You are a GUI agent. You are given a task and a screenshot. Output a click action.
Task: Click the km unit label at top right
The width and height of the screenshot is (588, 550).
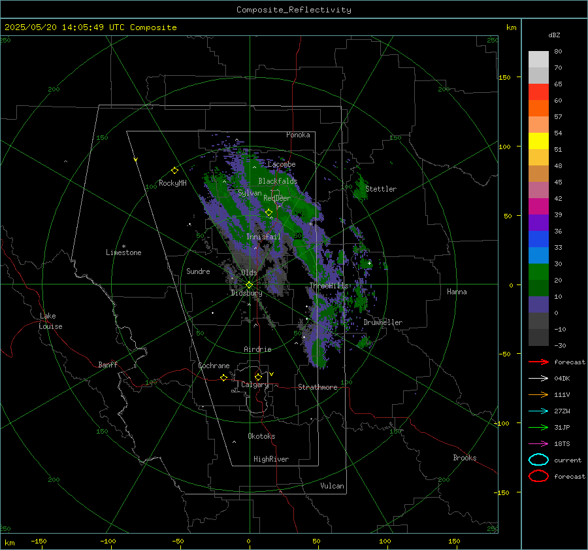tap(512, 27)
